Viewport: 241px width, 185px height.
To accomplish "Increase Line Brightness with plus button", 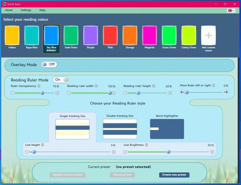I will click(212, 152).
